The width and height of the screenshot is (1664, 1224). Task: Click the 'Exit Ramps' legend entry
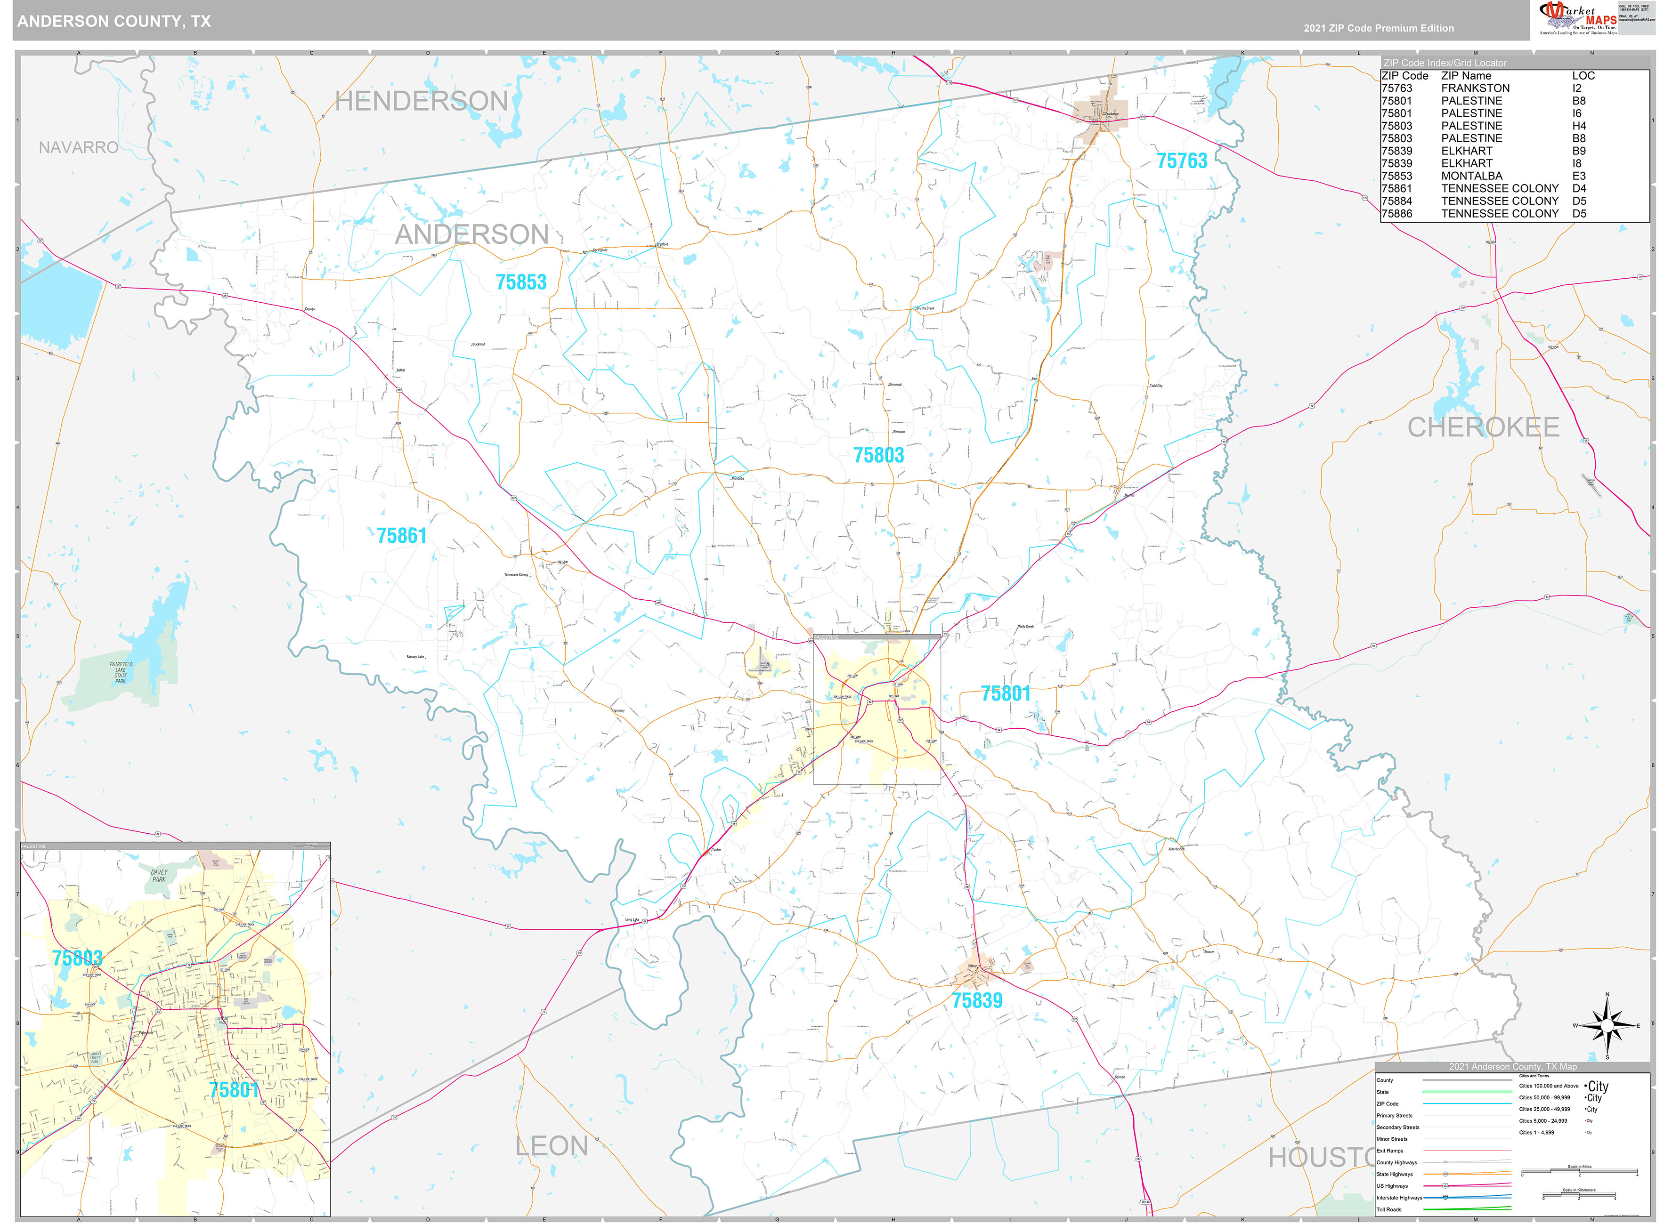coord(1390,1152)
